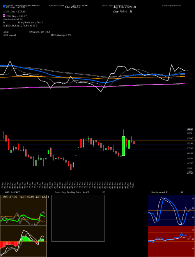The height and width of the screenshot is (257, 195).
Task: Click the 264.32 price axis label
Action: (x=190, y=153)
